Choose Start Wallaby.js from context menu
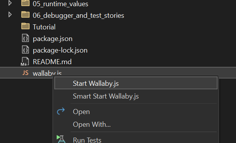The image size is (236, 143). pos(136,83)
